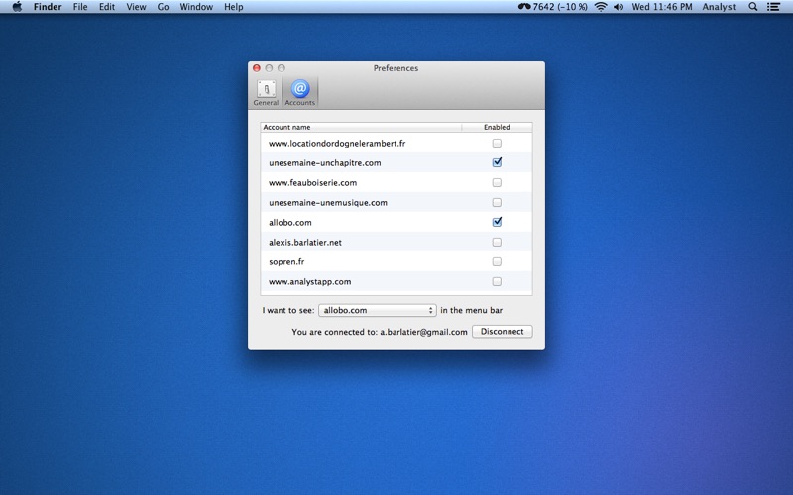793x495 pixels.
Task: Select the www.locationdordognelerambert.fr row text
Action: (337, 144)
